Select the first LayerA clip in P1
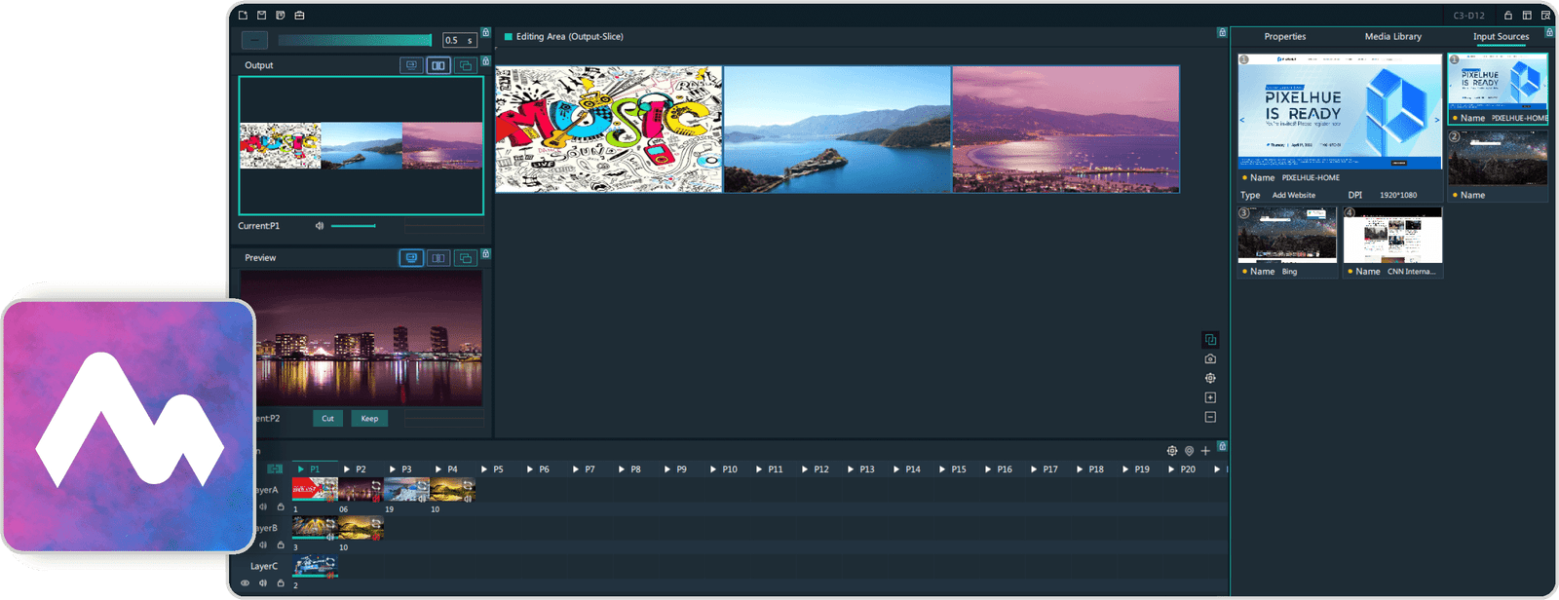 (315, 490)
